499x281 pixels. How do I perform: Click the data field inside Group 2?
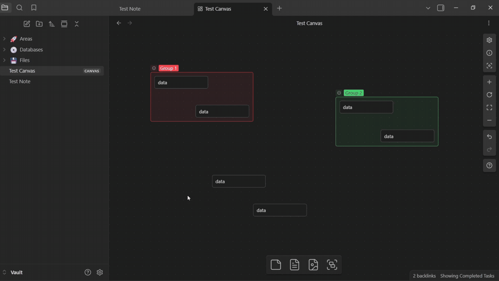366,107
